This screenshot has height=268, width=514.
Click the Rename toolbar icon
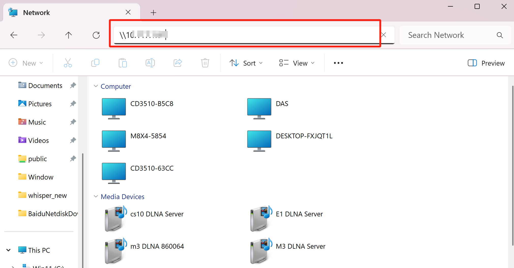[x=150, y=63]
